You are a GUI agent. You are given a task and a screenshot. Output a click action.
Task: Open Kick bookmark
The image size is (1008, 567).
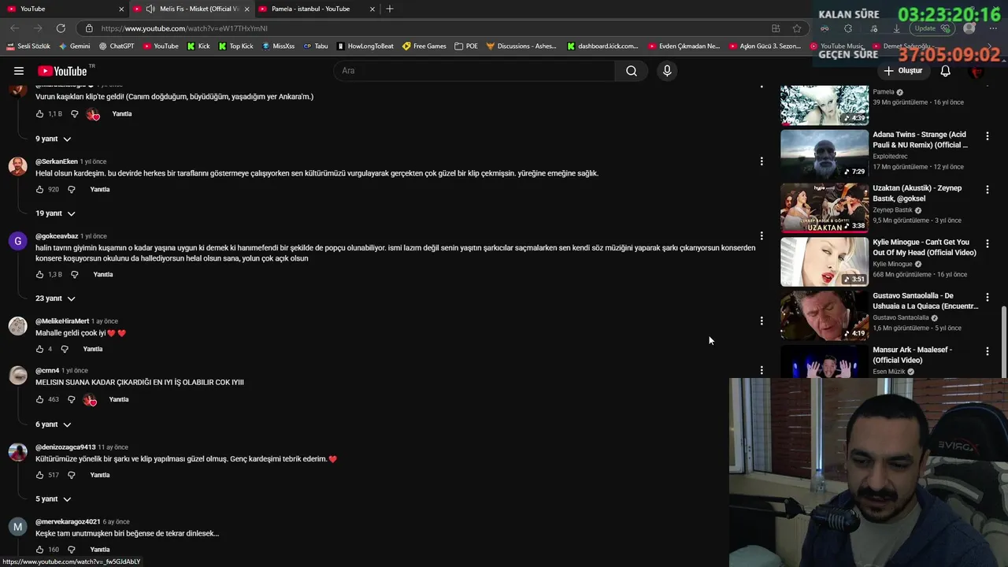(198, 46)
